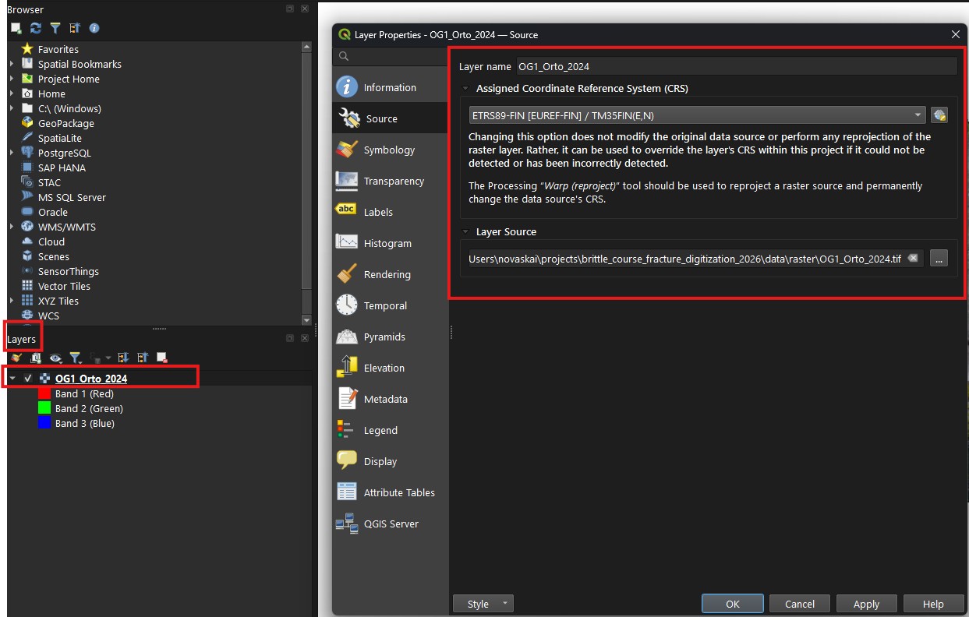This screenshot has height=617, width=969.
Task: Open the Filter Browser icon
Action: [55, 28]
